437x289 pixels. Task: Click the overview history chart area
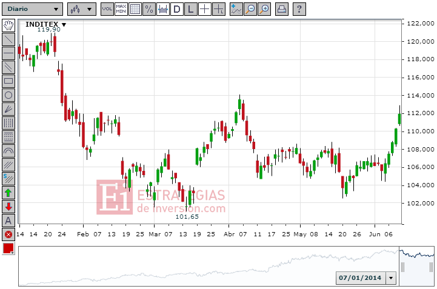[x=208, y=266]
